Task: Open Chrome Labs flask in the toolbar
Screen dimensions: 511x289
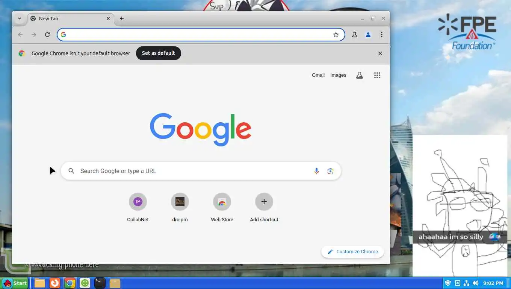Action: pyautogui.click(x=354, y=35)
